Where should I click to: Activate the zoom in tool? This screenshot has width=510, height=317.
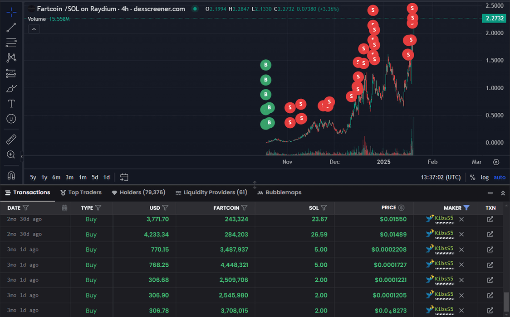(11, 154)
